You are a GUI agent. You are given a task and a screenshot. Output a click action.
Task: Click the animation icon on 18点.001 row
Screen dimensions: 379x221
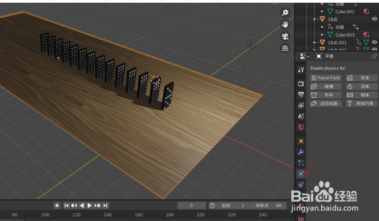pyautogui.click(x=358, y=42)
